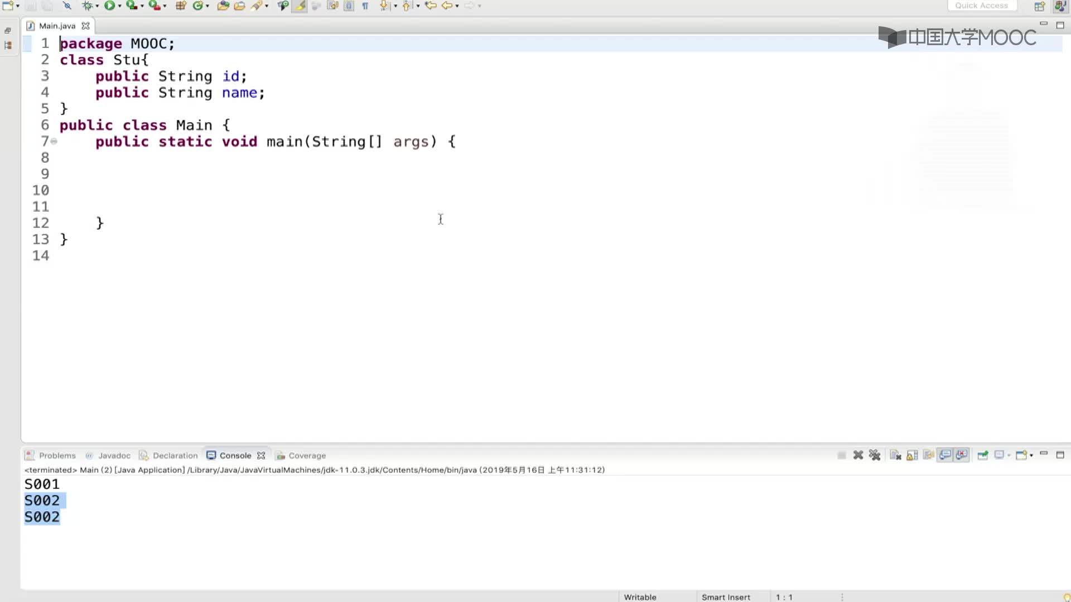Click the Skip All Breakpoints icon

pos(67,6)
